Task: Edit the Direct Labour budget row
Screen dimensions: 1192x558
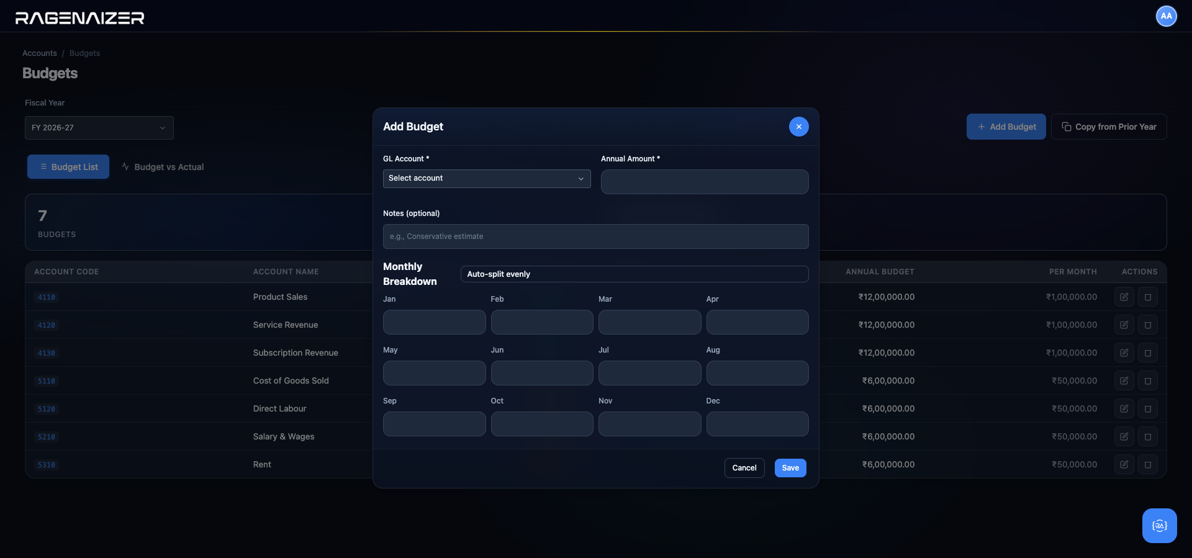Action: (1124, 409)
